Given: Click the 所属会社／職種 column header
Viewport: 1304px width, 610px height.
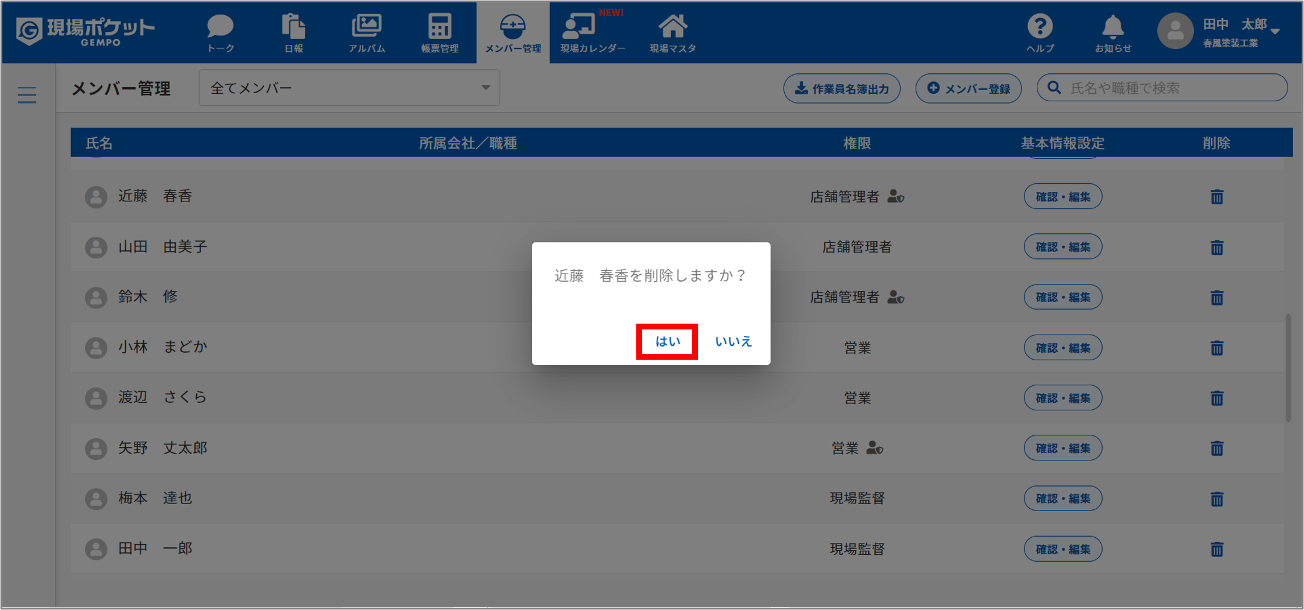Looking at the screenshot, I should (468, 143).
